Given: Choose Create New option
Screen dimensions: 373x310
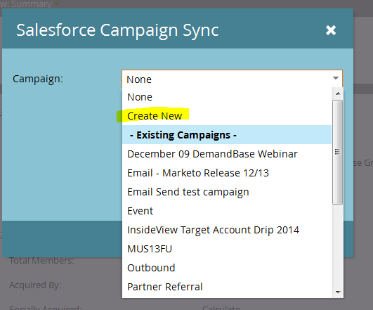Looking at the screenshot, I should (227, 116).
